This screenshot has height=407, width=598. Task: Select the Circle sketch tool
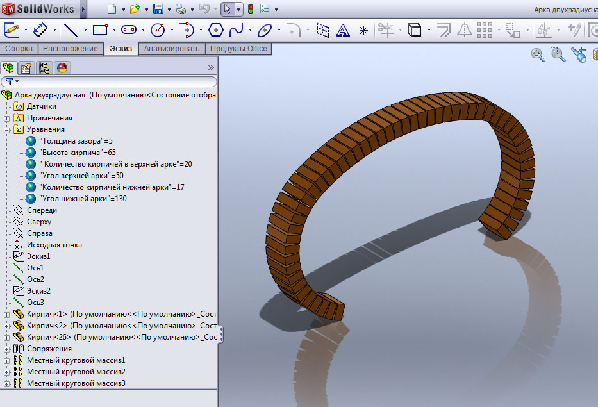point(157,29)
